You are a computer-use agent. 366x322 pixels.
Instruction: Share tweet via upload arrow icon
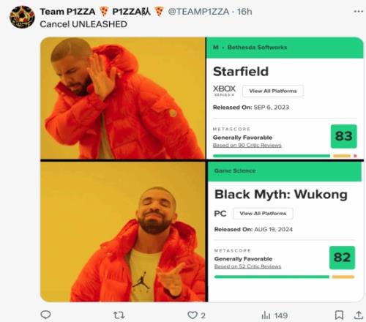(359, 315)
